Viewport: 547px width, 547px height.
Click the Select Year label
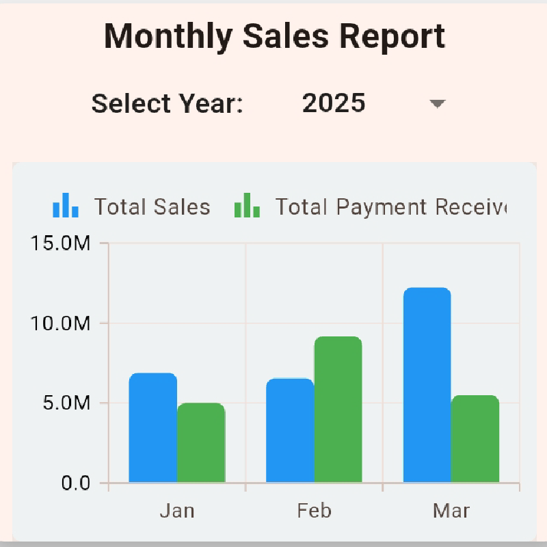click(167, 104)
